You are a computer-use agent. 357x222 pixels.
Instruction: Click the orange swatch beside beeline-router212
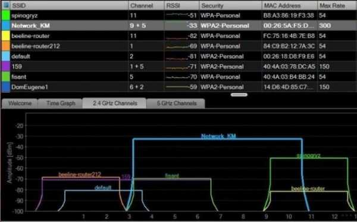(x=5, y=46)
